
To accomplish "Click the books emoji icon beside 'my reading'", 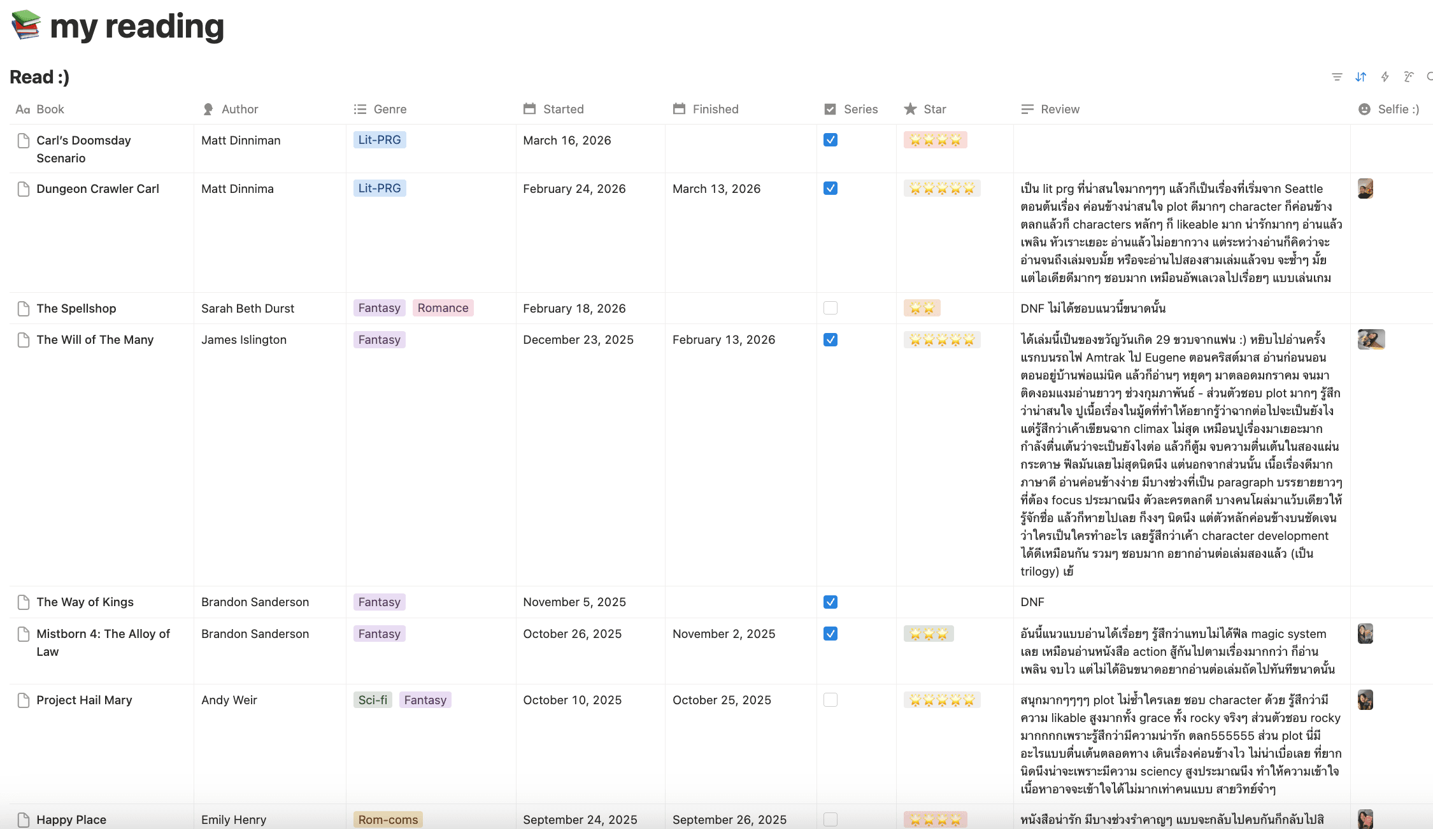I will point(26,26).
